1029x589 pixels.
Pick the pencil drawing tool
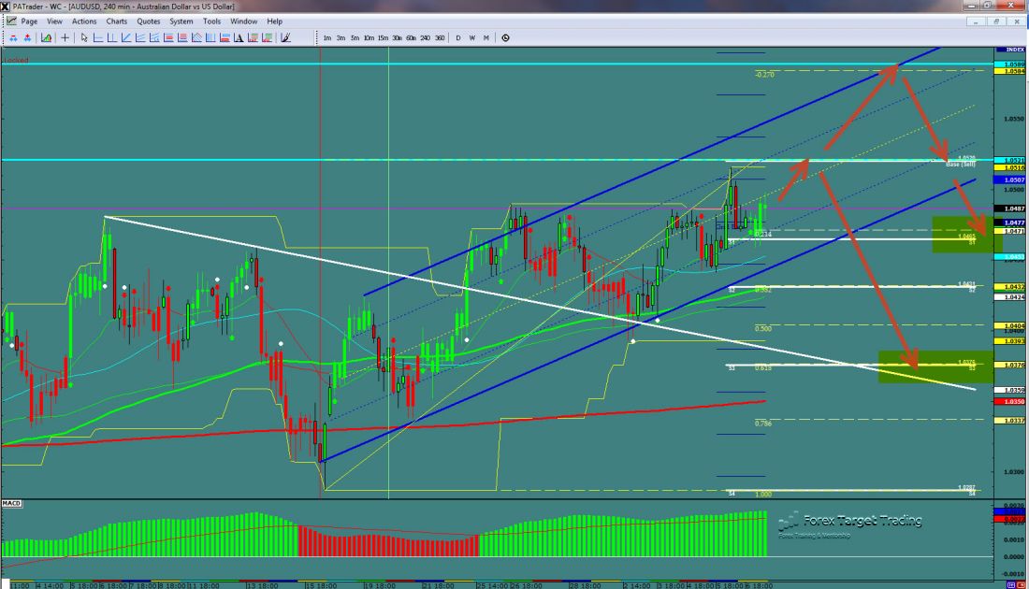[284, 38]
